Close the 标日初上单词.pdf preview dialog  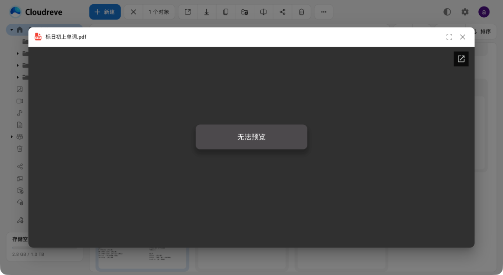[462, 37]
